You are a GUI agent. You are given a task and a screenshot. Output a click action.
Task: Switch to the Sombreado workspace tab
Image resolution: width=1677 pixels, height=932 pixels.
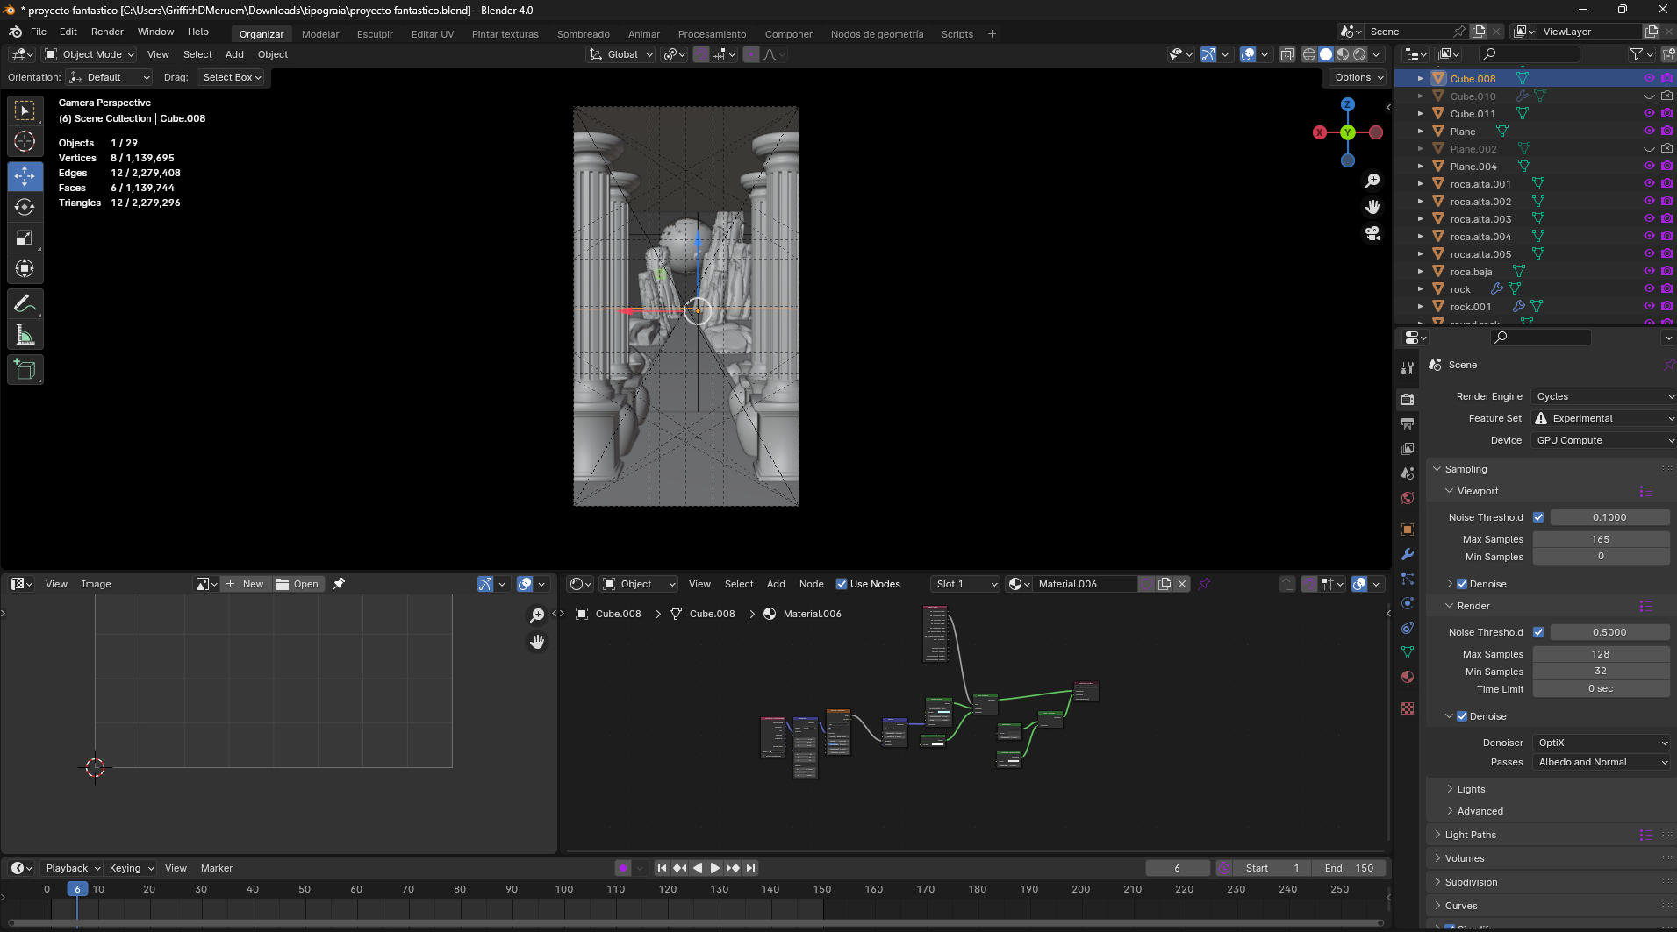[583, 34]
